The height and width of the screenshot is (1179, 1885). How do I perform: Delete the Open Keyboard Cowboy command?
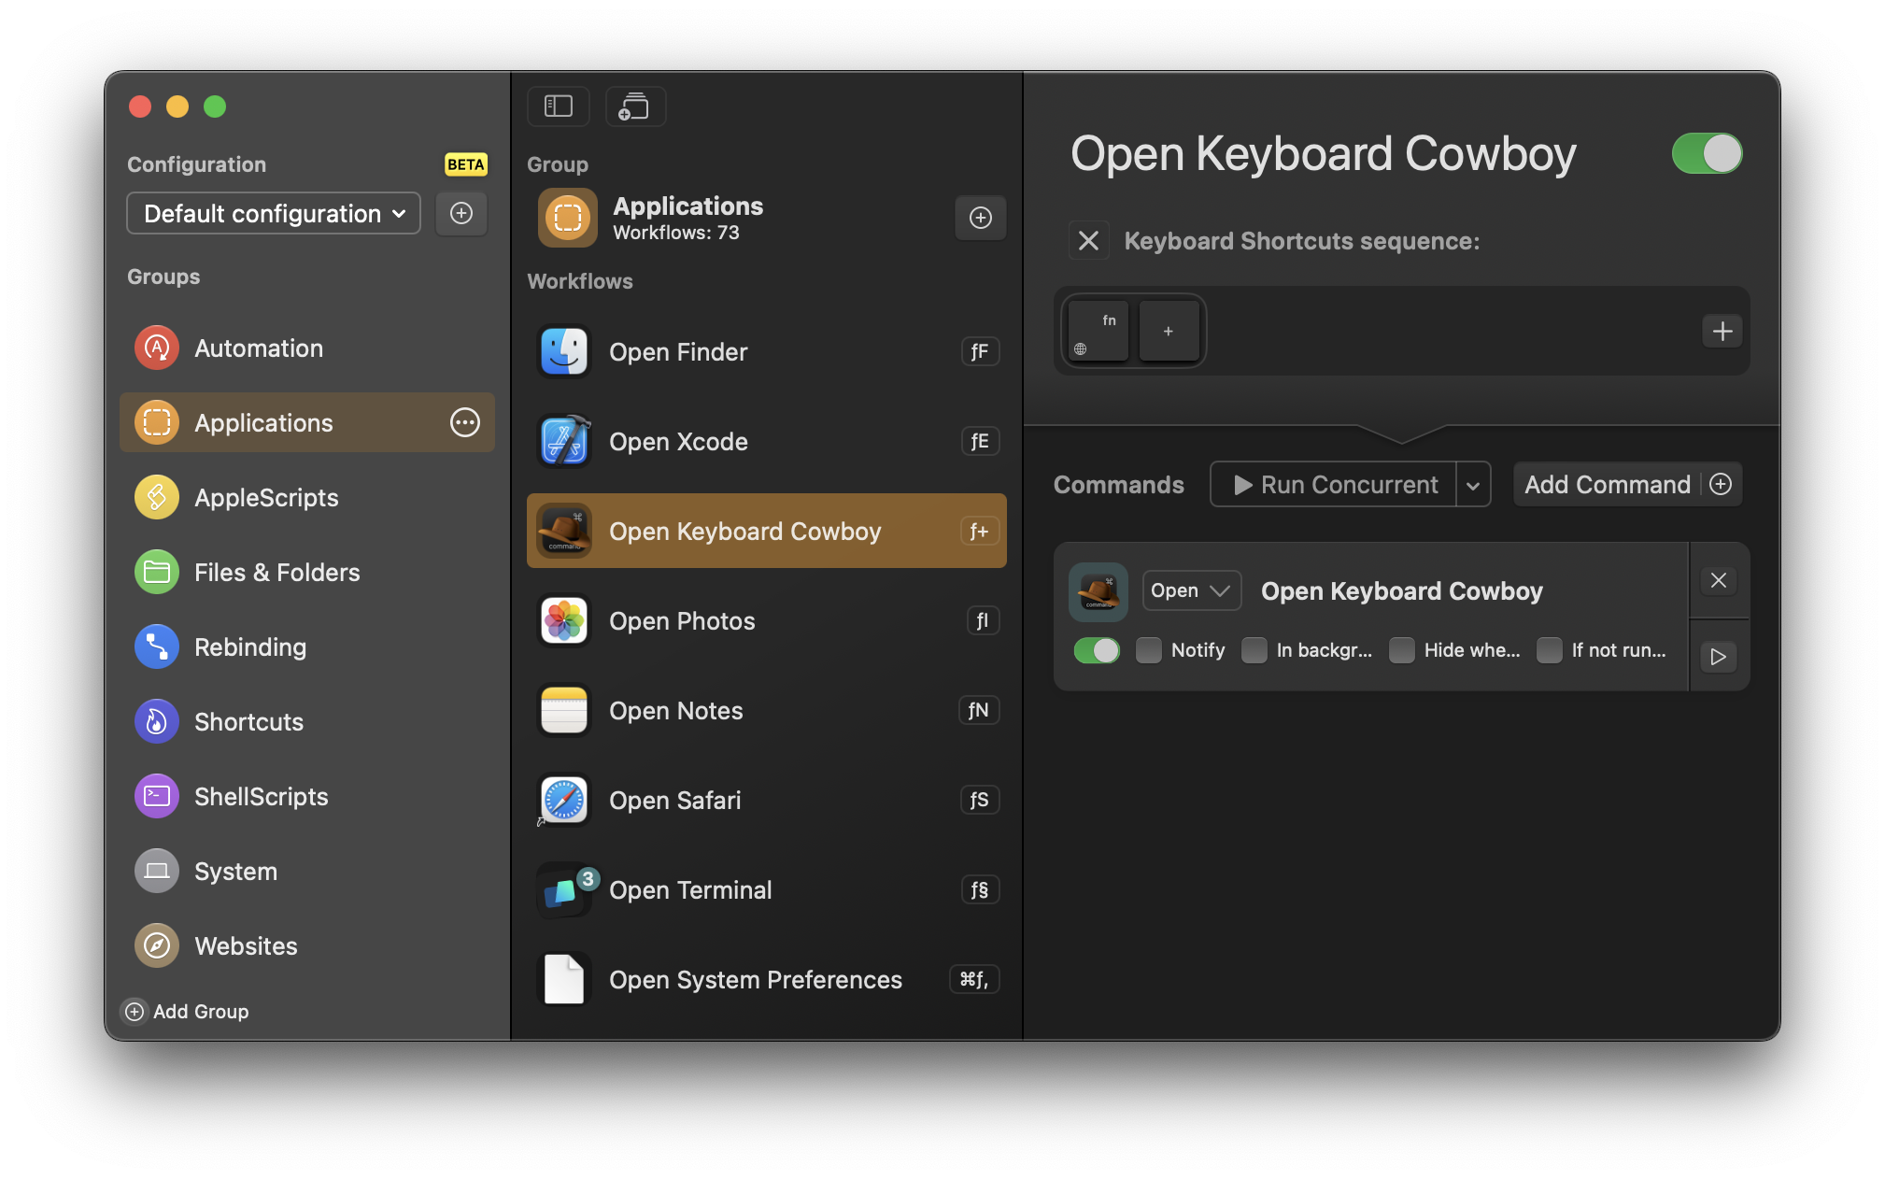click(x=1719, y=580)
